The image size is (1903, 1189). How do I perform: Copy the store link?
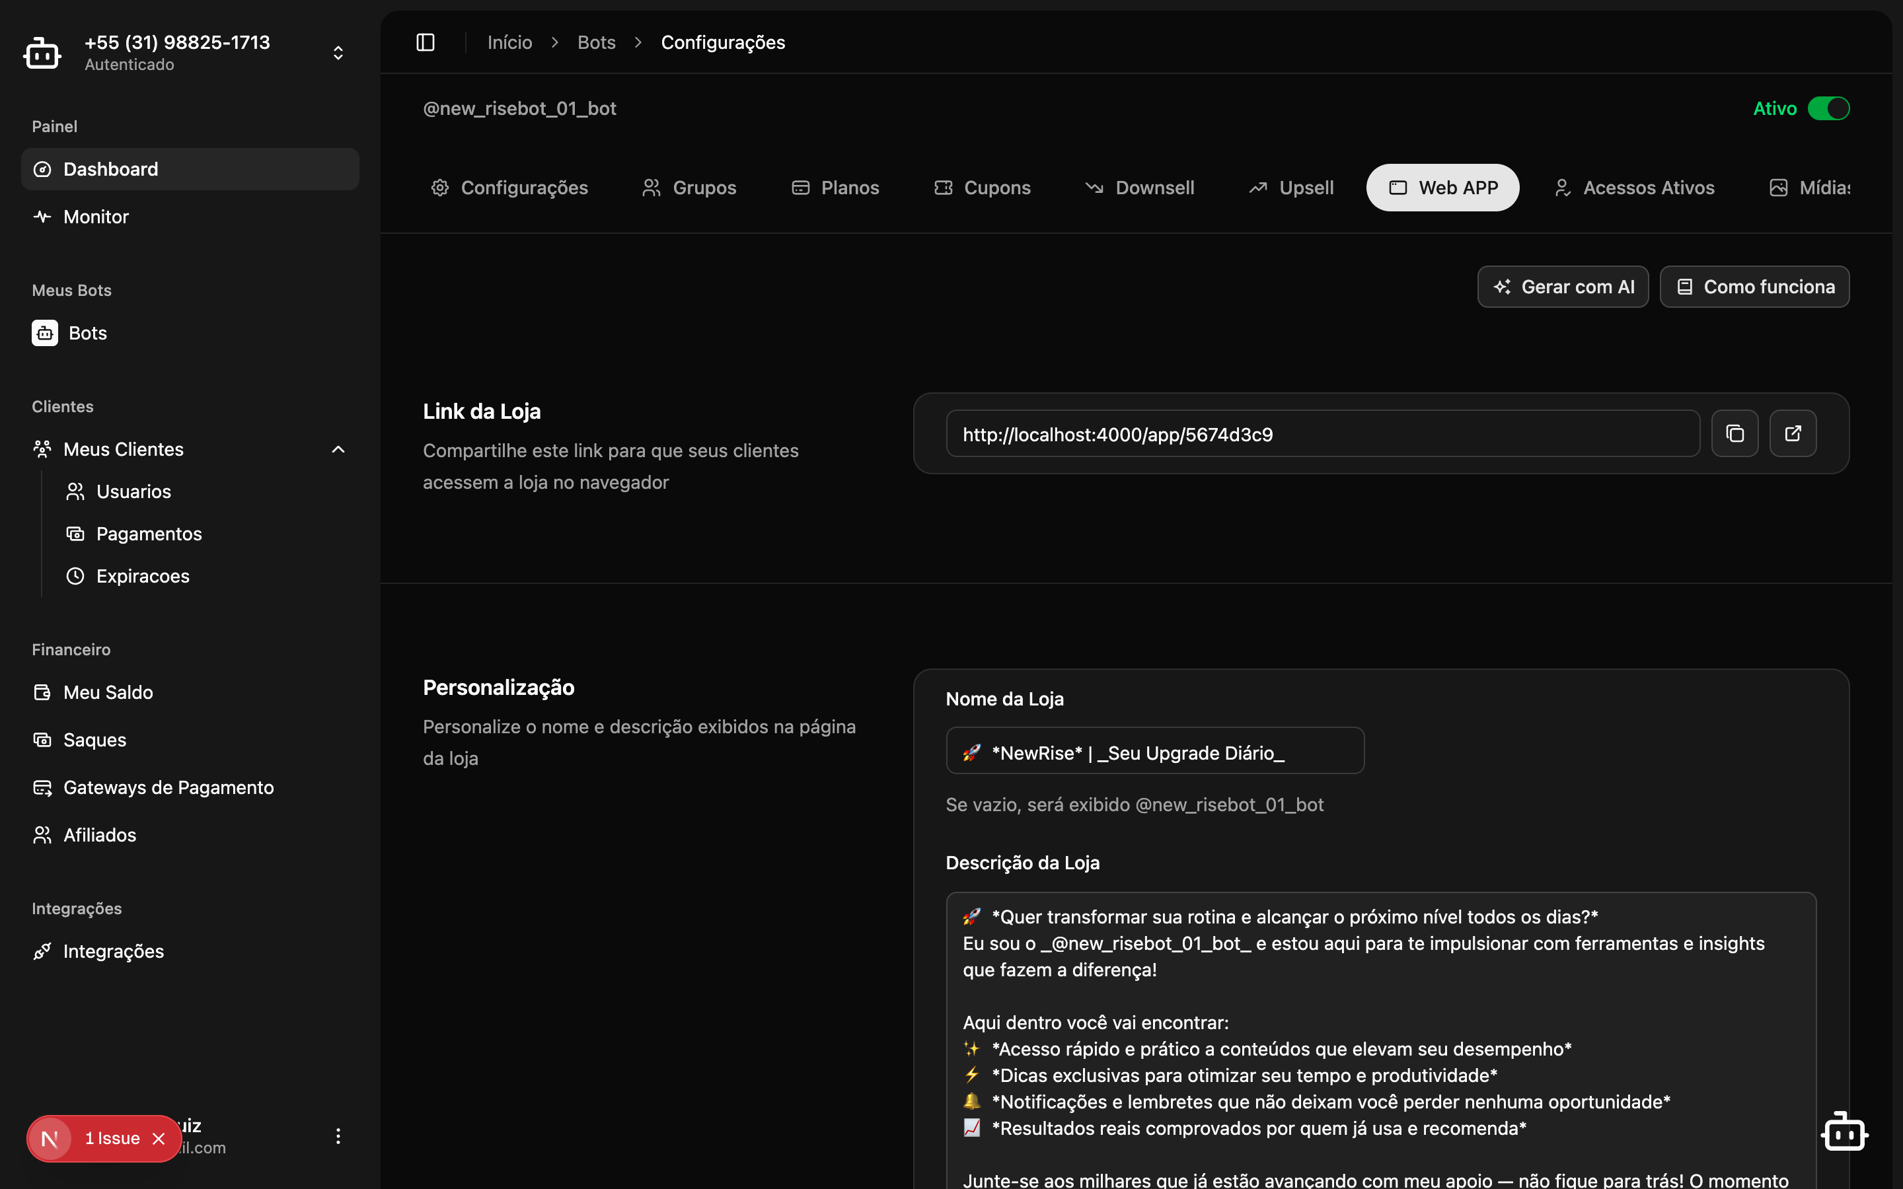click(x=1735, y=433)
